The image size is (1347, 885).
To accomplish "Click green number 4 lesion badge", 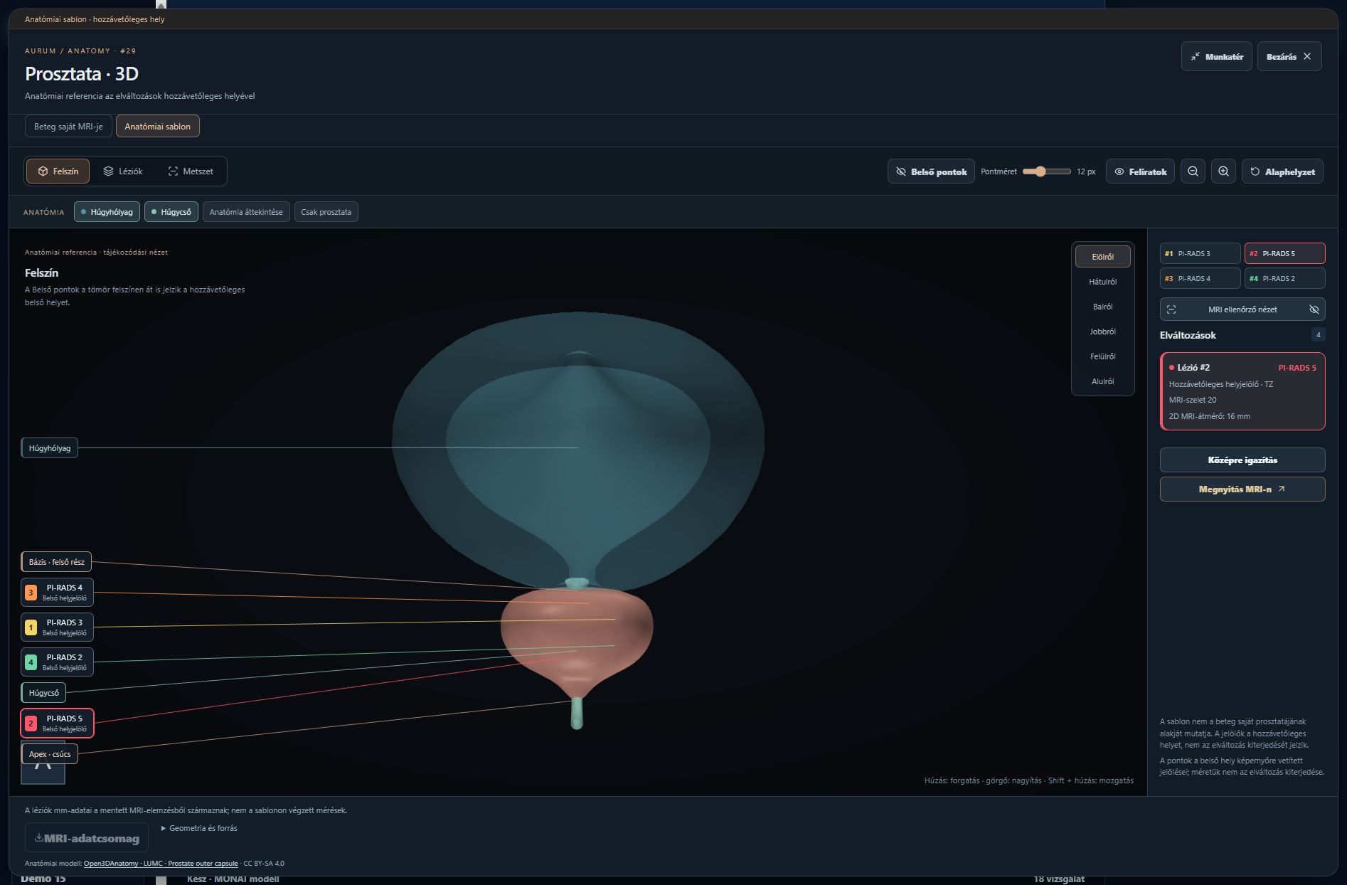I will point(31,662).
